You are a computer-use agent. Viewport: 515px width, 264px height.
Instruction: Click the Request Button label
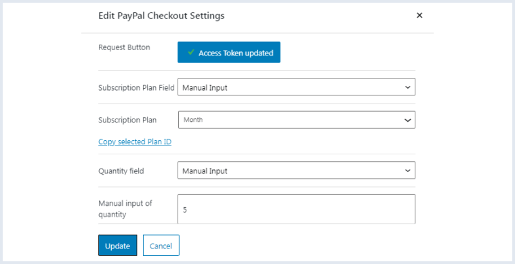coord(124,47)
